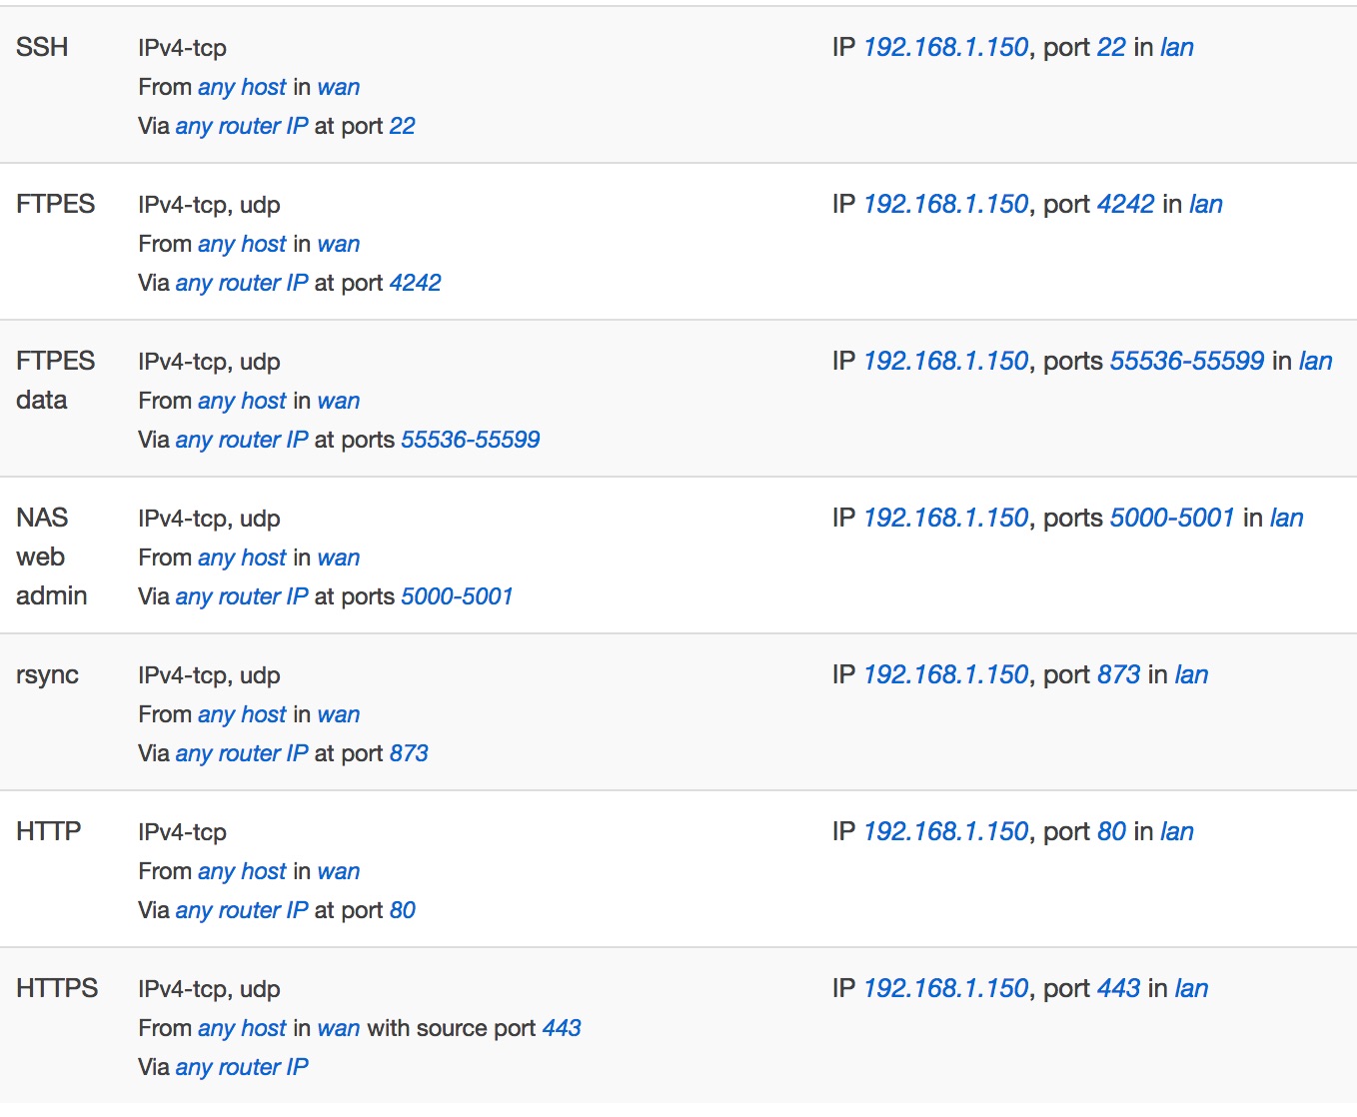Click Via port 4242 in FTPES rule
The height and width of the screenshot is (1117, 1357).
coord(415,283)
